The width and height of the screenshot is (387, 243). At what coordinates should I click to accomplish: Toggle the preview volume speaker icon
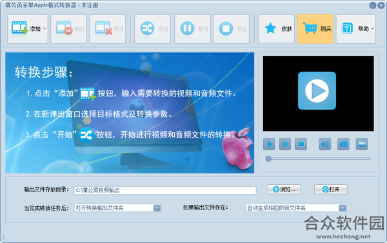[325, 144]
